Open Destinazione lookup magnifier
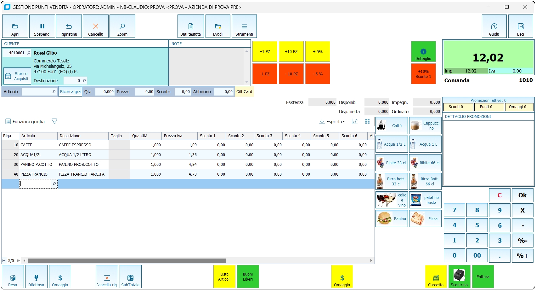The height and width of the screenshot is (291, 536). (84, 81)
